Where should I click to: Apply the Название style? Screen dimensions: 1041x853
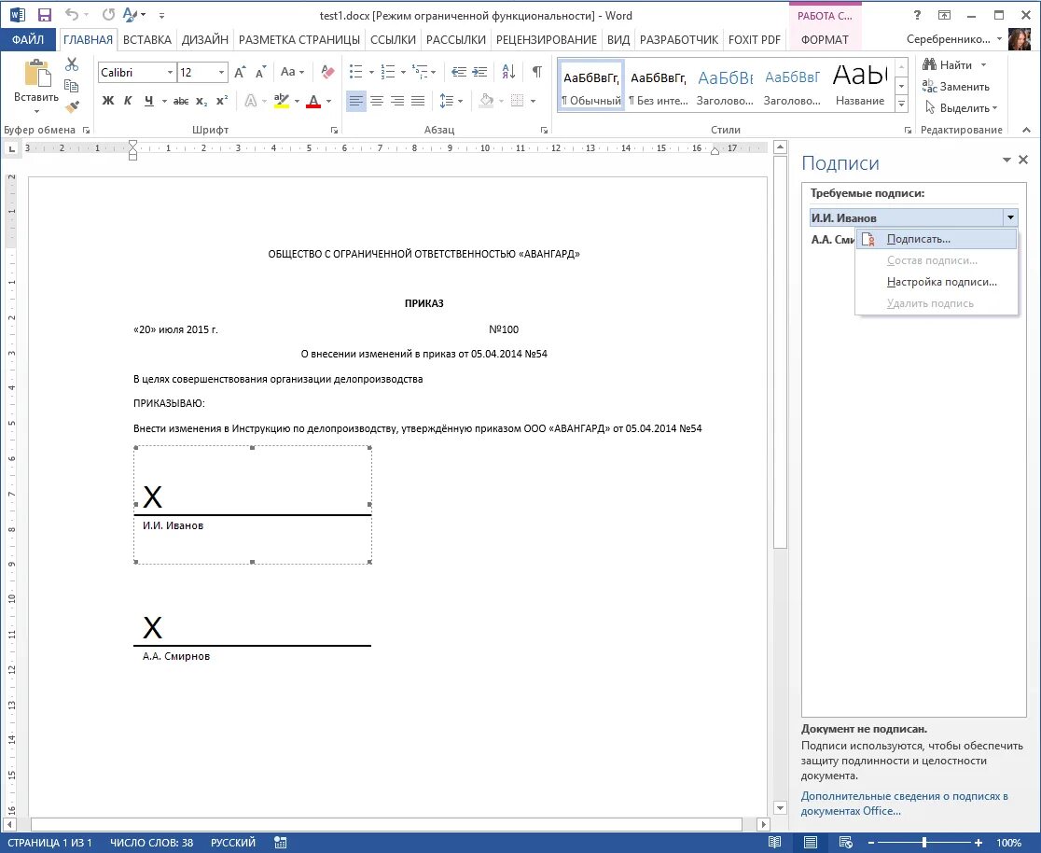tap(860, 87)
